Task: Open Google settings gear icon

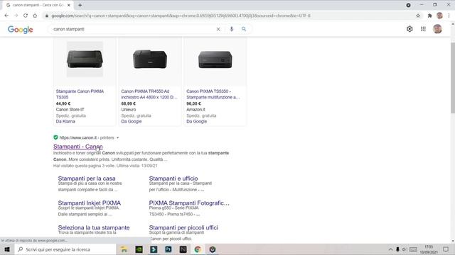Action: [409, 29]
